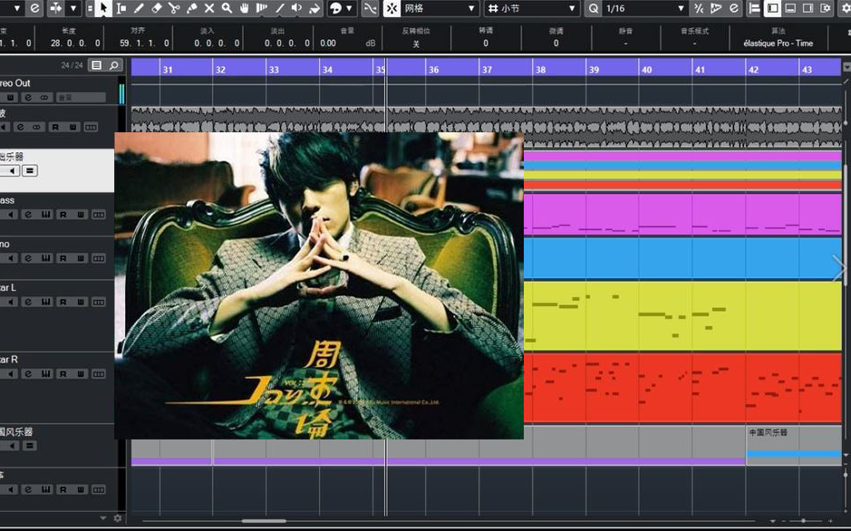This screenshot has width=851, height=531.
Task: Open the Quantize Panel e icon
Action: point(734,8)
